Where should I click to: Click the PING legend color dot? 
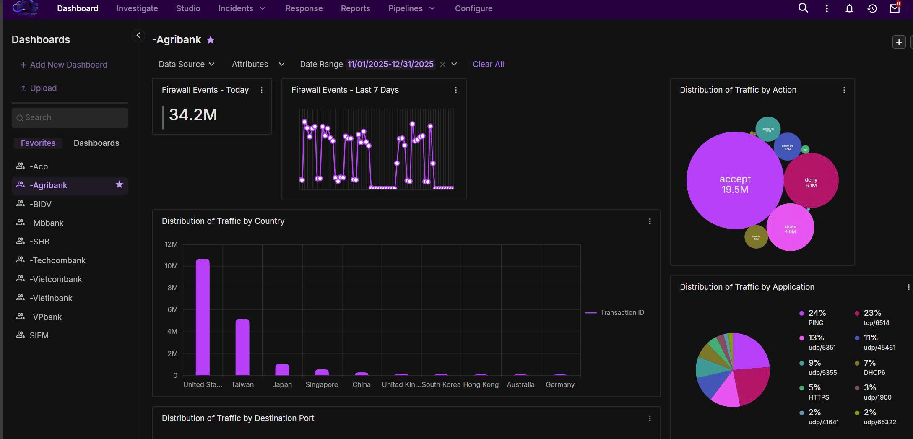pos(801,313)
